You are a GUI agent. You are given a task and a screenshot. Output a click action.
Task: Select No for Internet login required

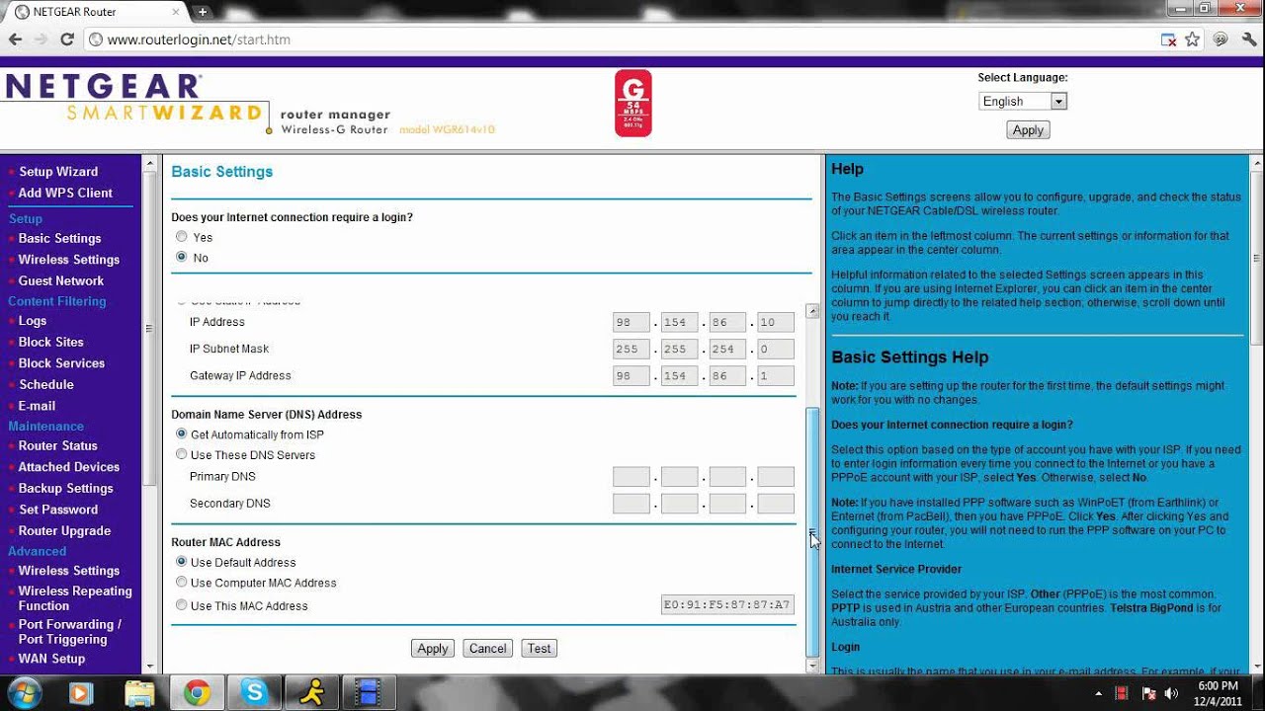[x=181, y=257]
